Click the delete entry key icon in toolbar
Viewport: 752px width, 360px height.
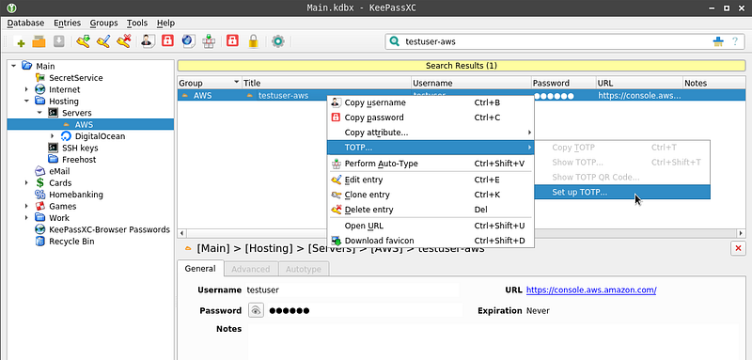(x=124, y=41)
